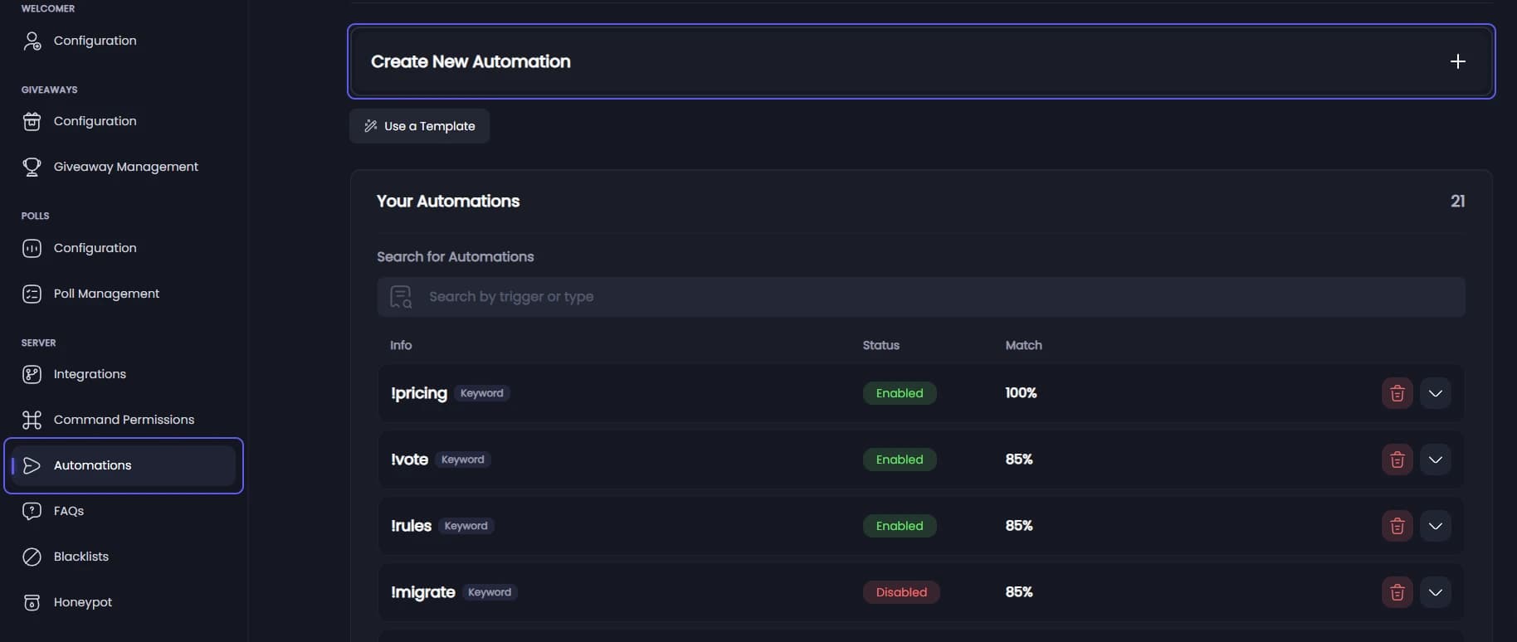Expand the !vote automation row
This screenshot has width=1517, height=642.
click(x=1435, y=460)
